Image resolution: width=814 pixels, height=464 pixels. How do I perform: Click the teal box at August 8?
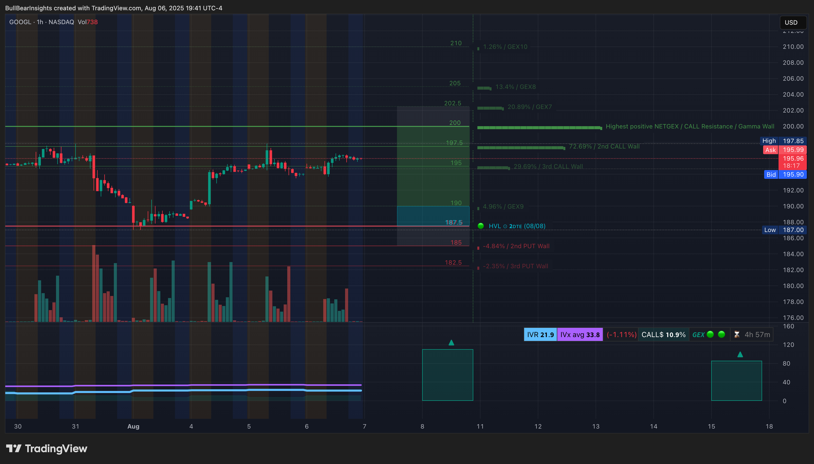click(x=448, y=375)
